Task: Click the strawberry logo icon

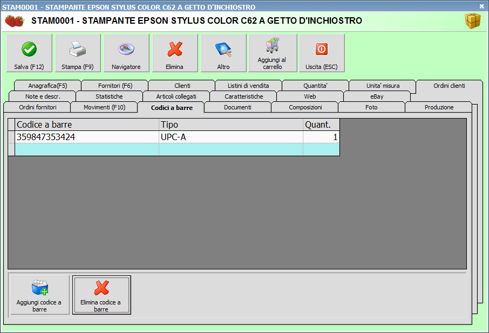Action: [15, 21]
